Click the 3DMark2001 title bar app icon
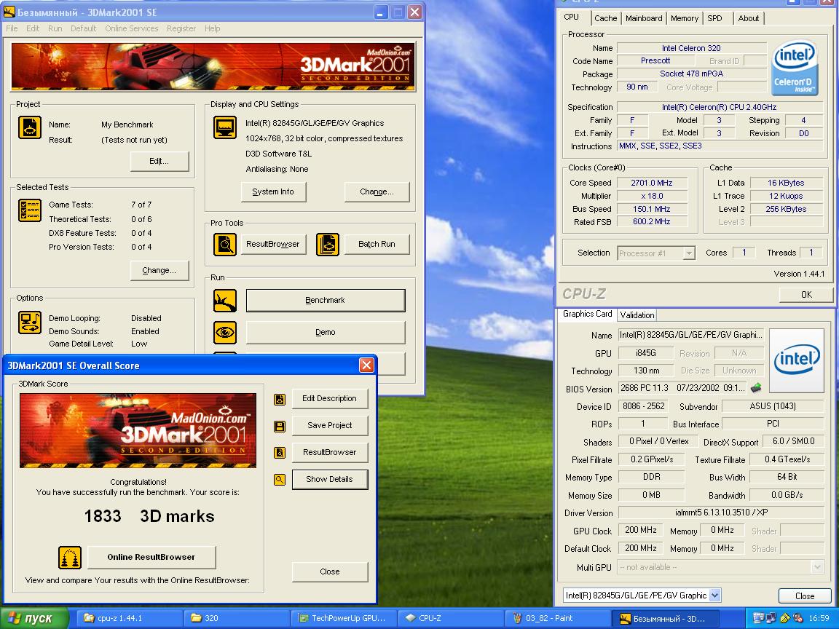 pos(9,12)
